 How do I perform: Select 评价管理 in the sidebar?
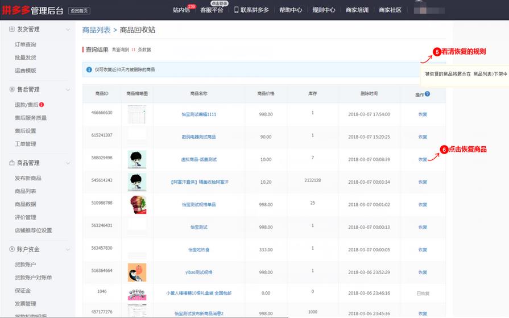(26, 217)
